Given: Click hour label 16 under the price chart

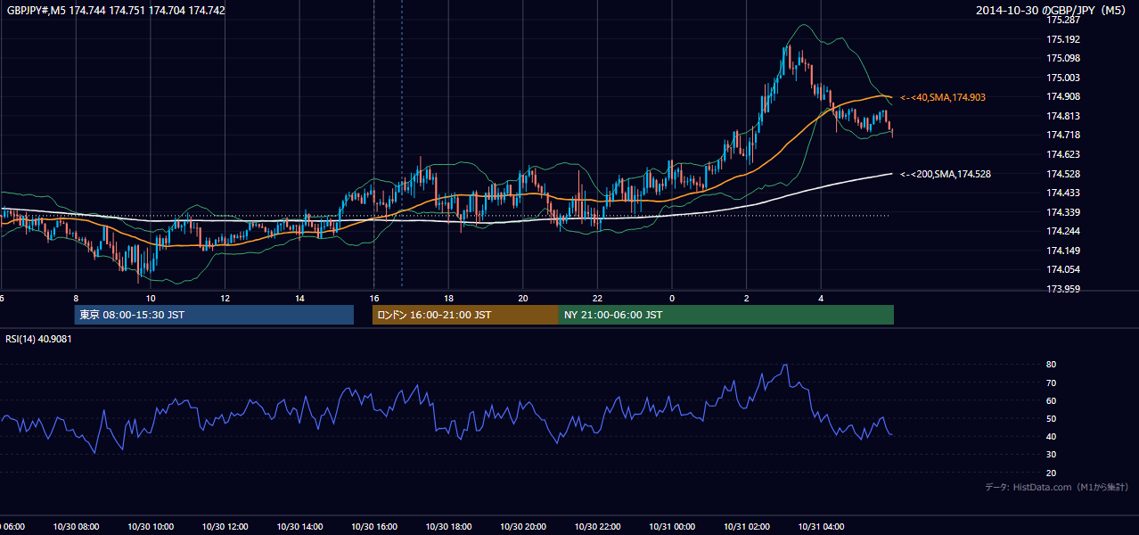Looking at the screenshot, I should [x=374, y=298].
